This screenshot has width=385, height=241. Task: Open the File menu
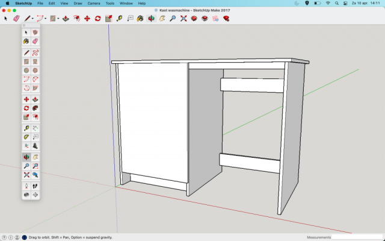40,4
